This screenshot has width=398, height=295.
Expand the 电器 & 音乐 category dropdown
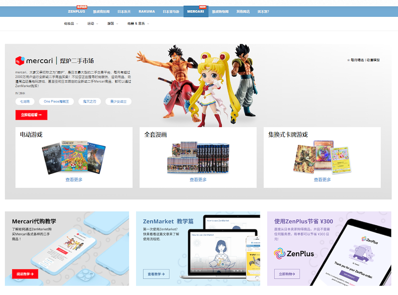(x=138, y=24)
